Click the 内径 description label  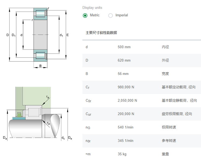pos(165,47)
